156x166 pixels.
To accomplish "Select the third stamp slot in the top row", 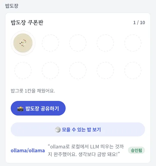I will coord(78,43).
